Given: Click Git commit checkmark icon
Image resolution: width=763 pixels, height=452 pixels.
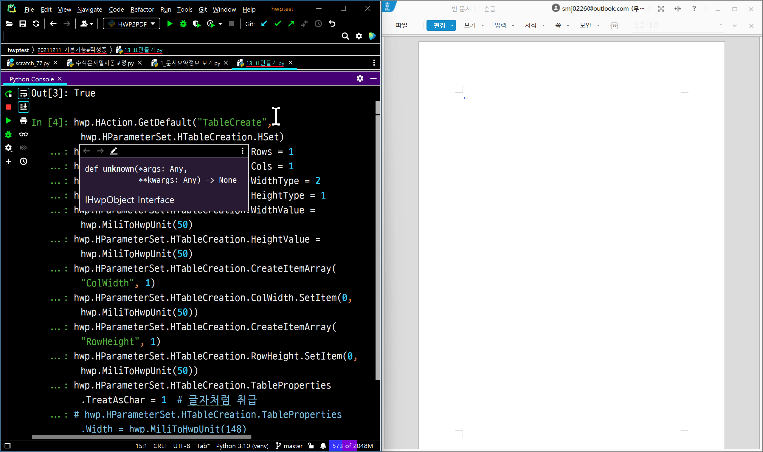Looking at the screenshot, I should point(277,24).
